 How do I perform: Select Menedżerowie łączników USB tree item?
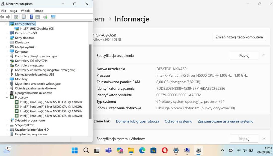pos(34,74)
